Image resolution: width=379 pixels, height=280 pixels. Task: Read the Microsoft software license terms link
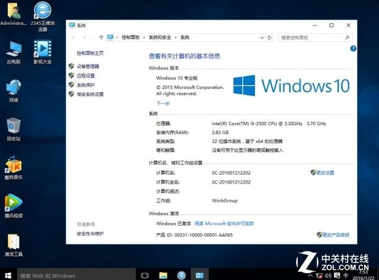click(x=224, y=224)
